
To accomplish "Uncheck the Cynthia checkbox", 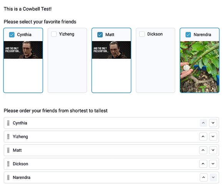I will (12, 35).
